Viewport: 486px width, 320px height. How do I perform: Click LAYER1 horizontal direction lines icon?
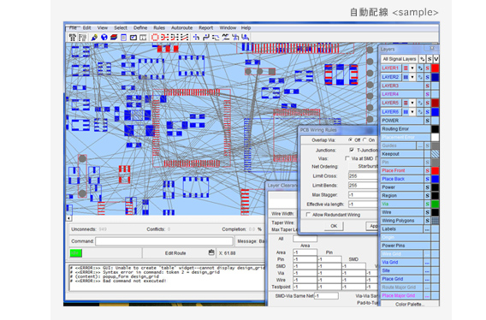click(x=406, y=68)
